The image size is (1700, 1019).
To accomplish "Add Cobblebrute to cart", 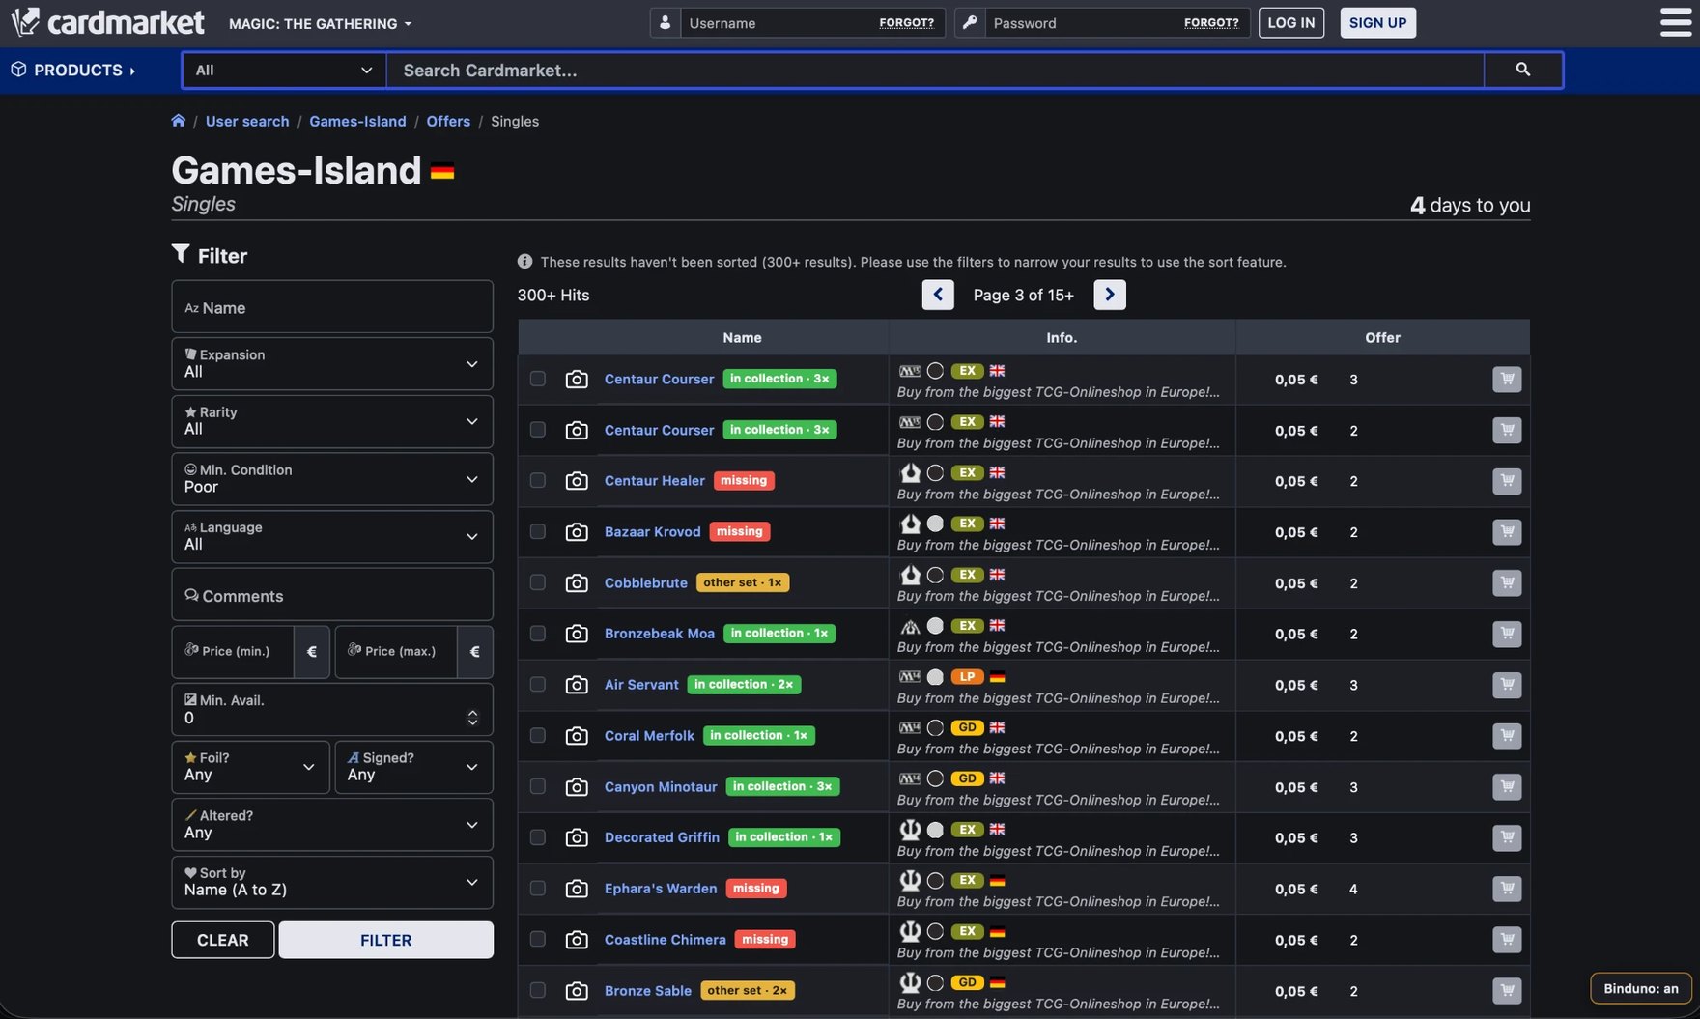I will click(1507, 583).
